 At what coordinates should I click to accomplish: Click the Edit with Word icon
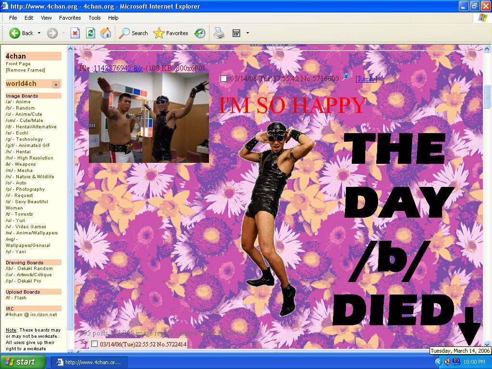[236, 33]
